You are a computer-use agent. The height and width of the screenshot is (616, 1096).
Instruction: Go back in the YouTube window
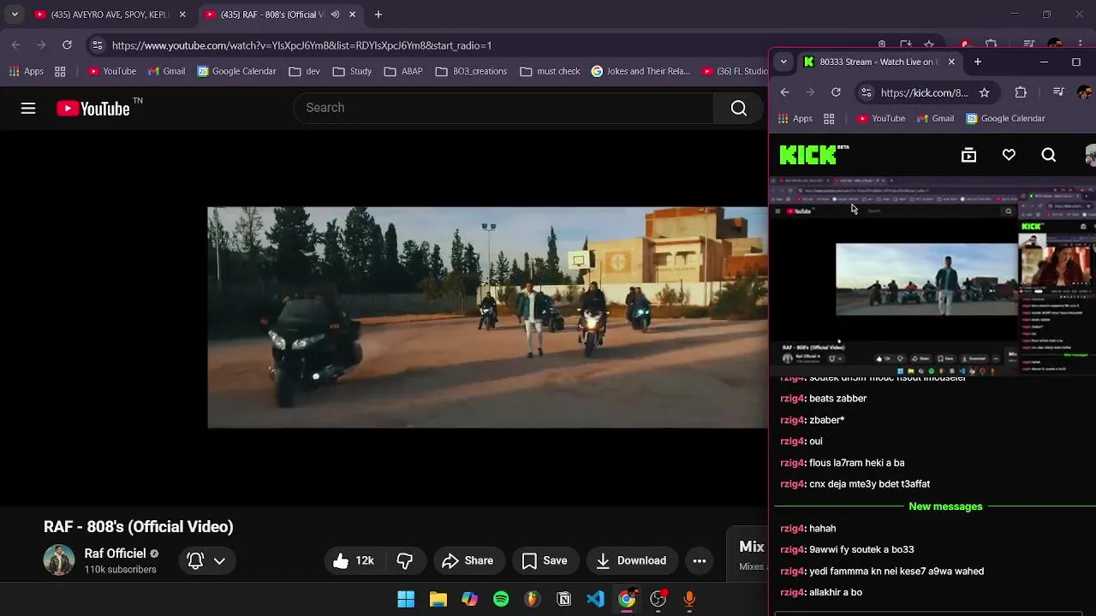coord(16,45)
